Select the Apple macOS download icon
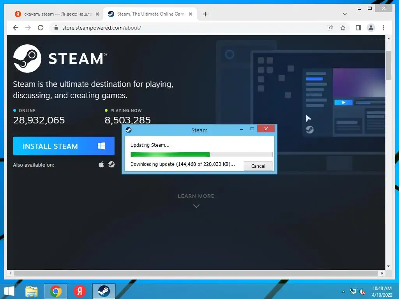 pos(101,165)
